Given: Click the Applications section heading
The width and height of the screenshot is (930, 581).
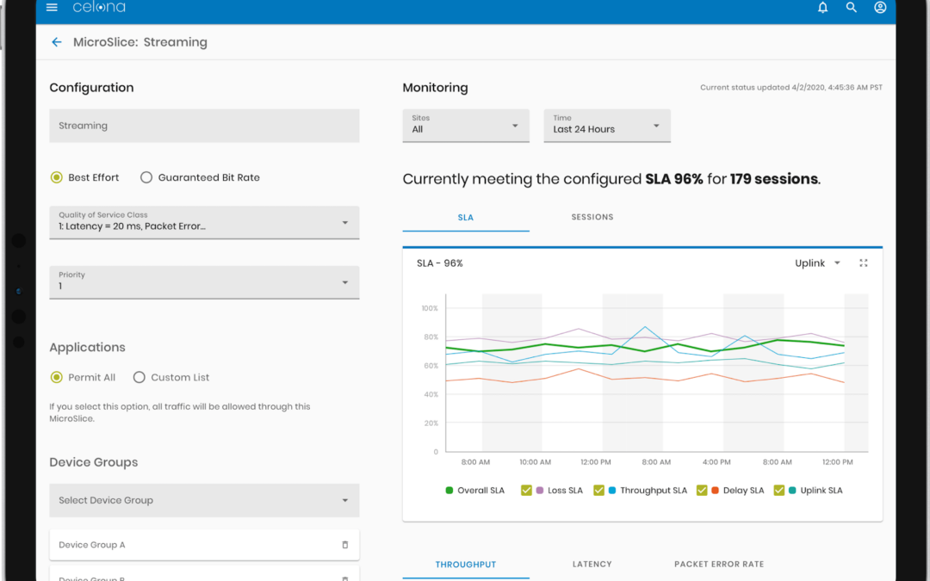Looking at the screenshot, I should click(87, 348).
